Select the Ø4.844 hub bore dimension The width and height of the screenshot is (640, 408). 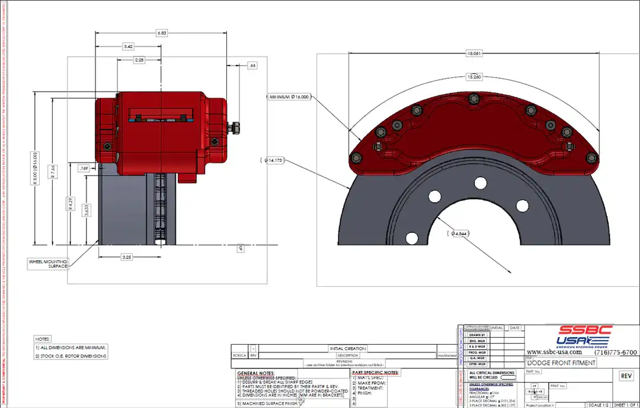tap(460, 234)
